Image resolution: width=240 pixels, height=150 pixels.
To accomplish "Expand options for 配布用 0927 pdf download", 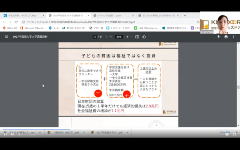I will (x=83, y=133).
